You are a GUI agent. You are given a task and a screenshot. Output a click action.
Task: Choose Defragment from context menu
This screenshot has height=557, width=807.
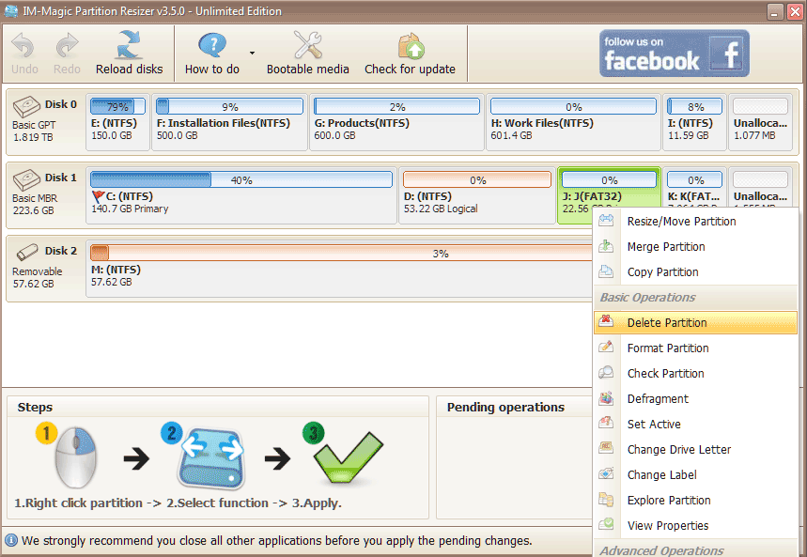tap(695, 398)
